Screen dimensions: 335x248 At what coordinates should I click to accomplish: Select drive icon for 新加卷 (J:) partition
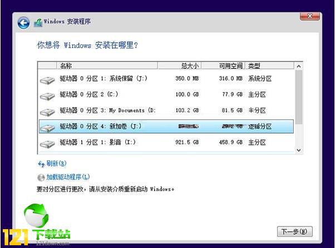[47, 129]
